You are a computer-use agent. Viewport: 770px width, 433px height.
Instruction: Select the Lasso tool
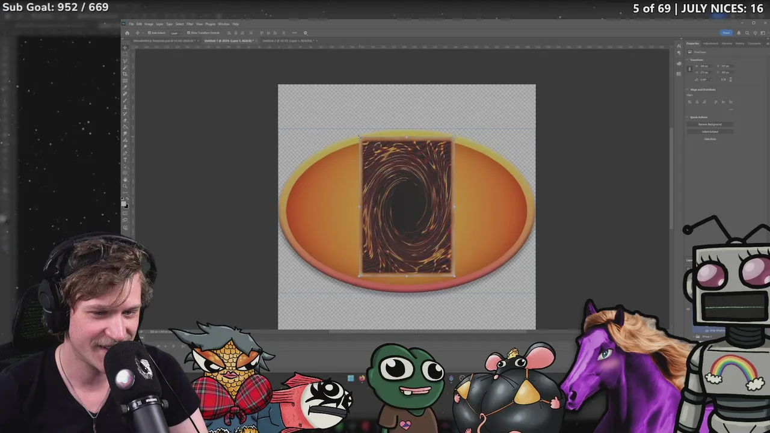pyautogui.click(x=125, y=61)
